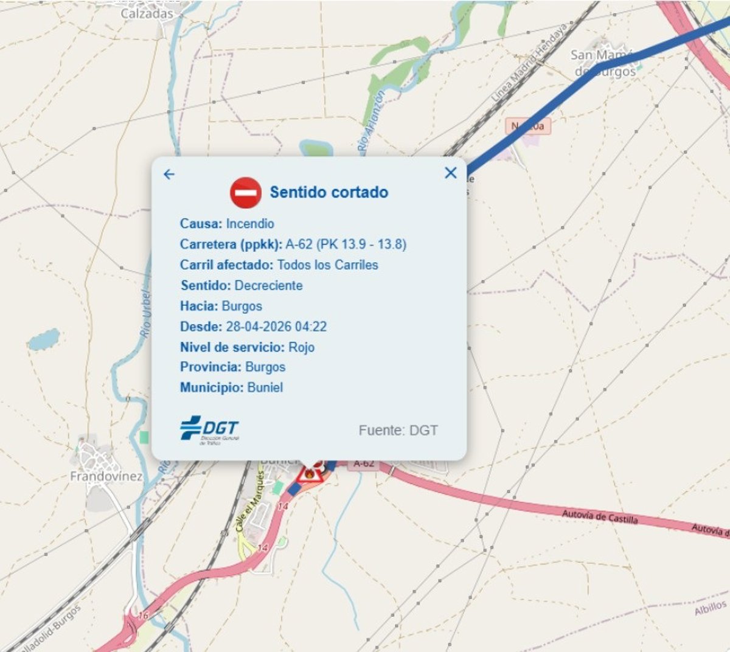Click the Frandovínez town label
The image size is (730, 652).
tap(106, 476)
